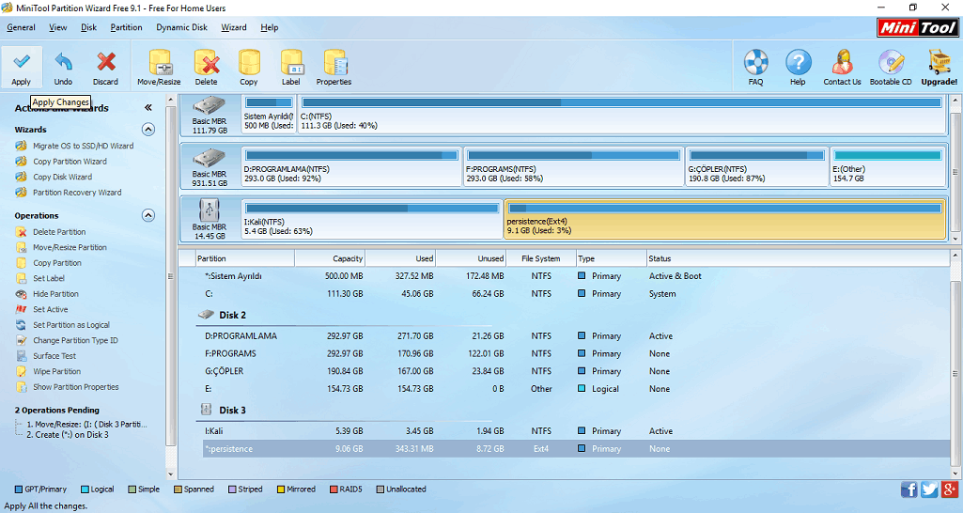Open Google Plus social icon
The image size is (963, 513).
[950, 489]
